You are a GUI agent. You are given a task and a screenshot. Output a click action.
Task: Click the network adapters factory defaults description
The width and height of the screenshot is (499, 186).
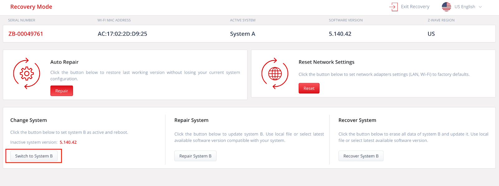(384, 74)
